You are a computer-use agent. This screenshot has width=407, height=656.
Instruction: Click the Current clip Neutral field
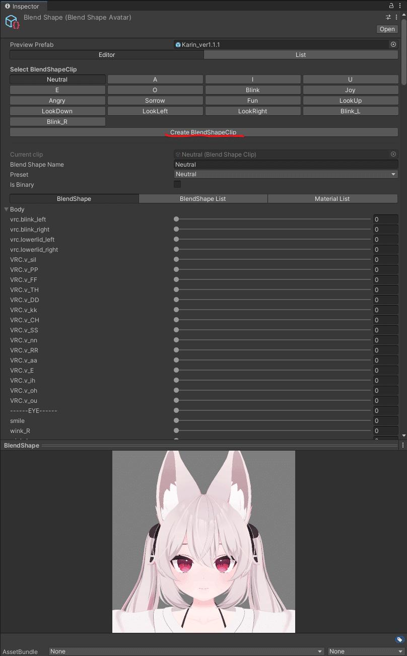(286, 155)
